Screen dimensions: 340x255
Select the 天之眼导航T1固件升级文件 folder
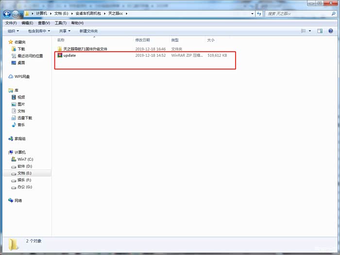pos(85,49)
